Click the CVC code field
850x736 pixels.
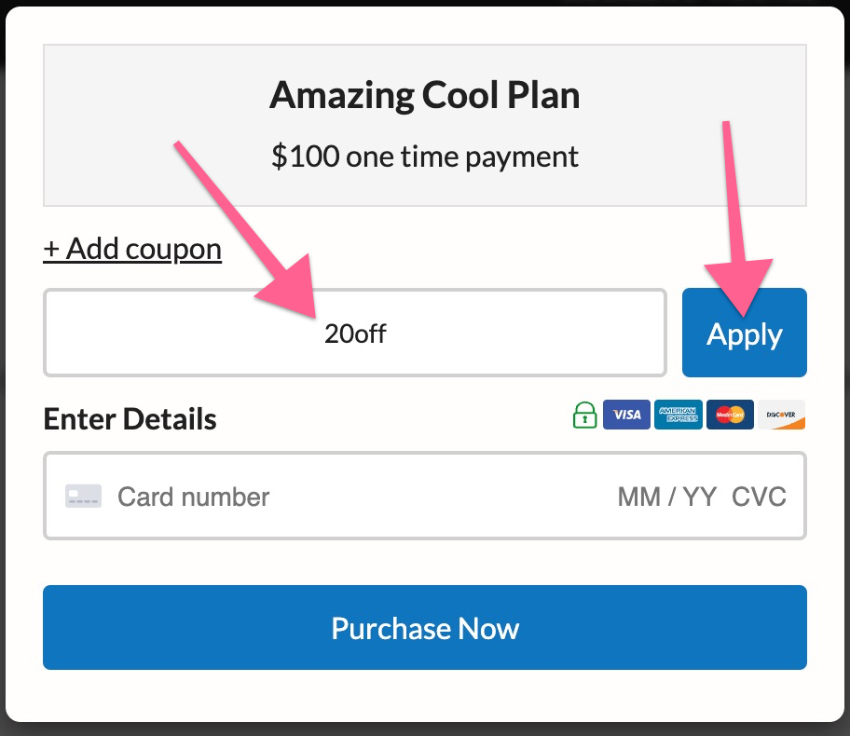tap(760, 496)
